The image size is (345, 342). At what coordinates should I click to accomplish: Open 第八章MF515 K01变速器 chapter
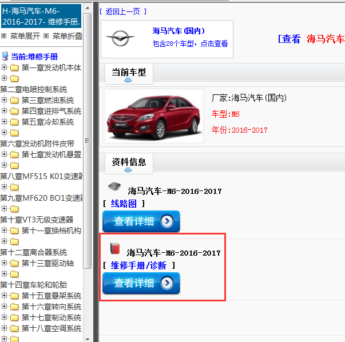pyautogui.click(x=41, y=176)
